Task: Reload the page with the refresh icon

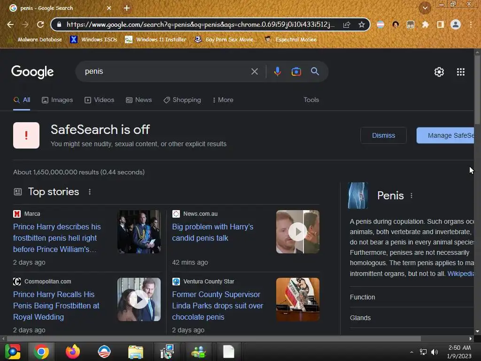Action: (x=40, y=24)
